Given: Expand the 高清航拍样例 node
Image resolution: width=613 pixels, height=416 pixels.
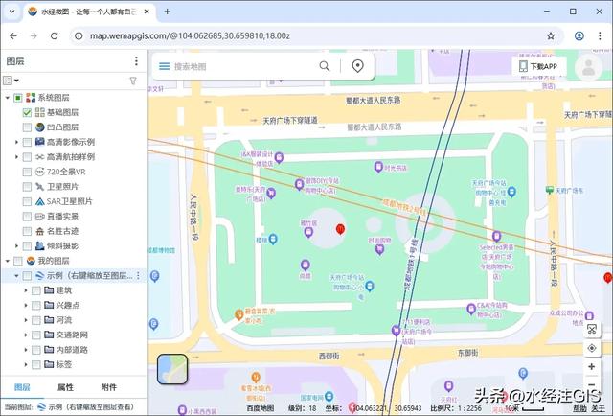Looking at the screenshot, I should (x=16, y=157).
